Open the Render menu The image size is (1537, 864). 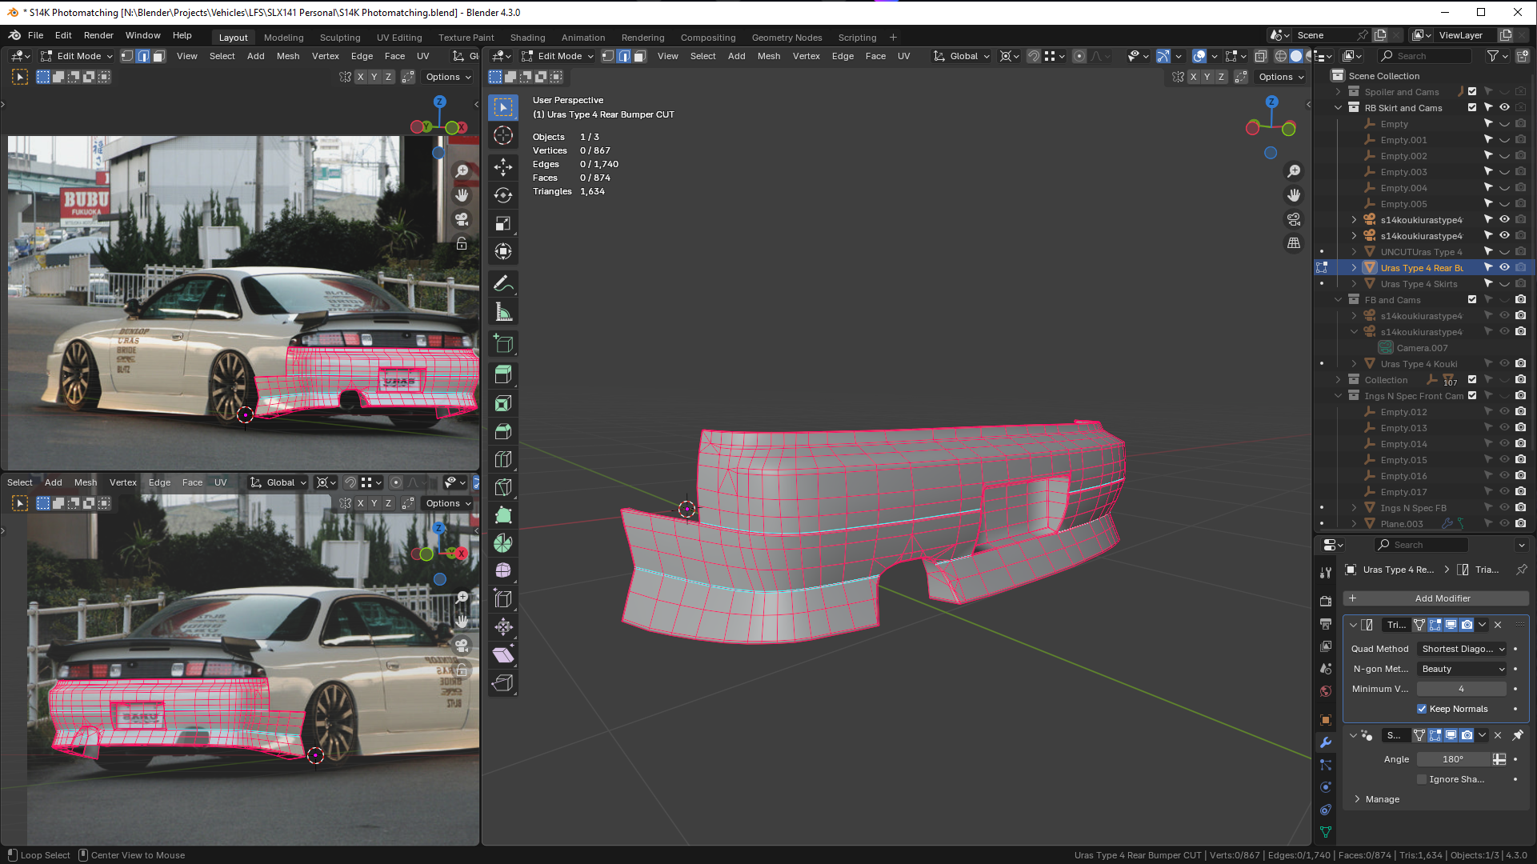tap(98, 35)
